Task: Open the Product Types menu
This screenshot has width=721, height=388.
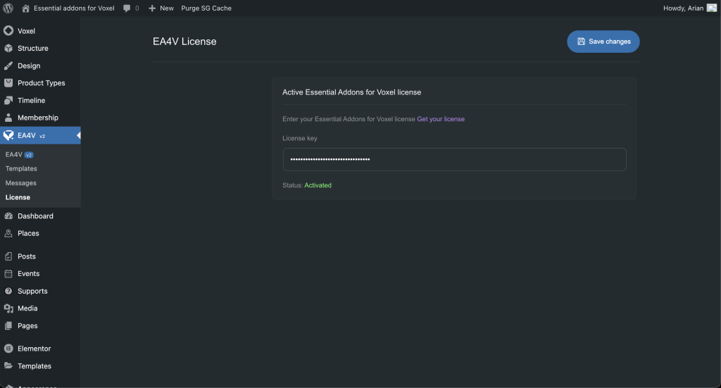Action: pyautogui.click(x=41, y=83)
